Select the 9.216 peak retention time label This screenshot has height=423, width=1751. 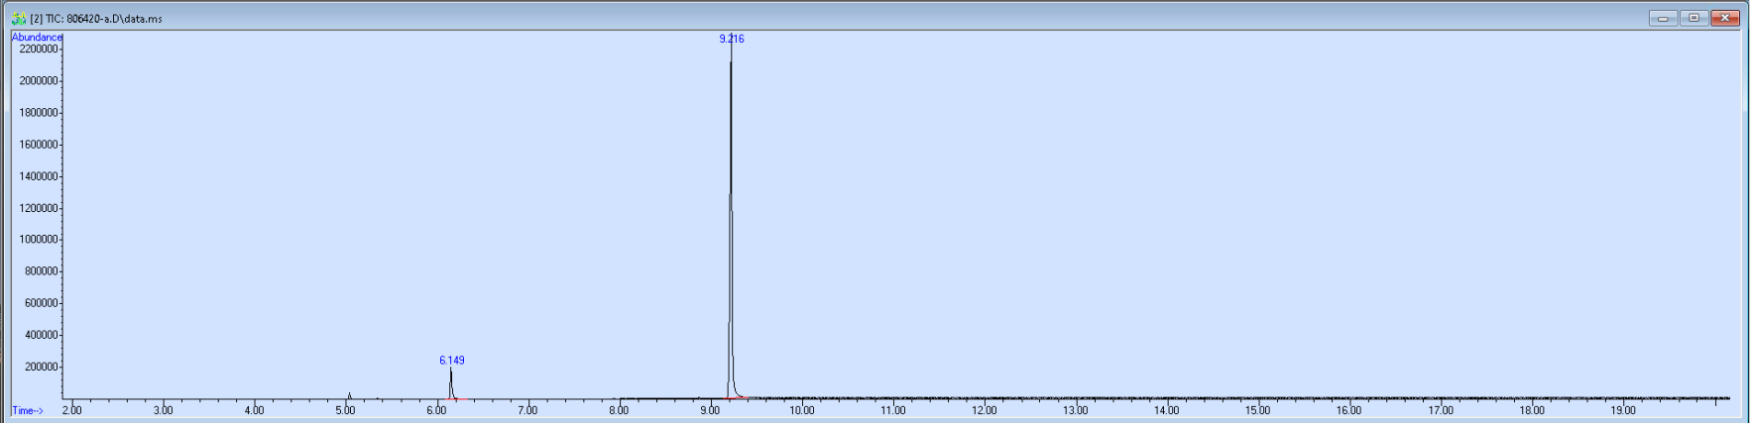732,39
